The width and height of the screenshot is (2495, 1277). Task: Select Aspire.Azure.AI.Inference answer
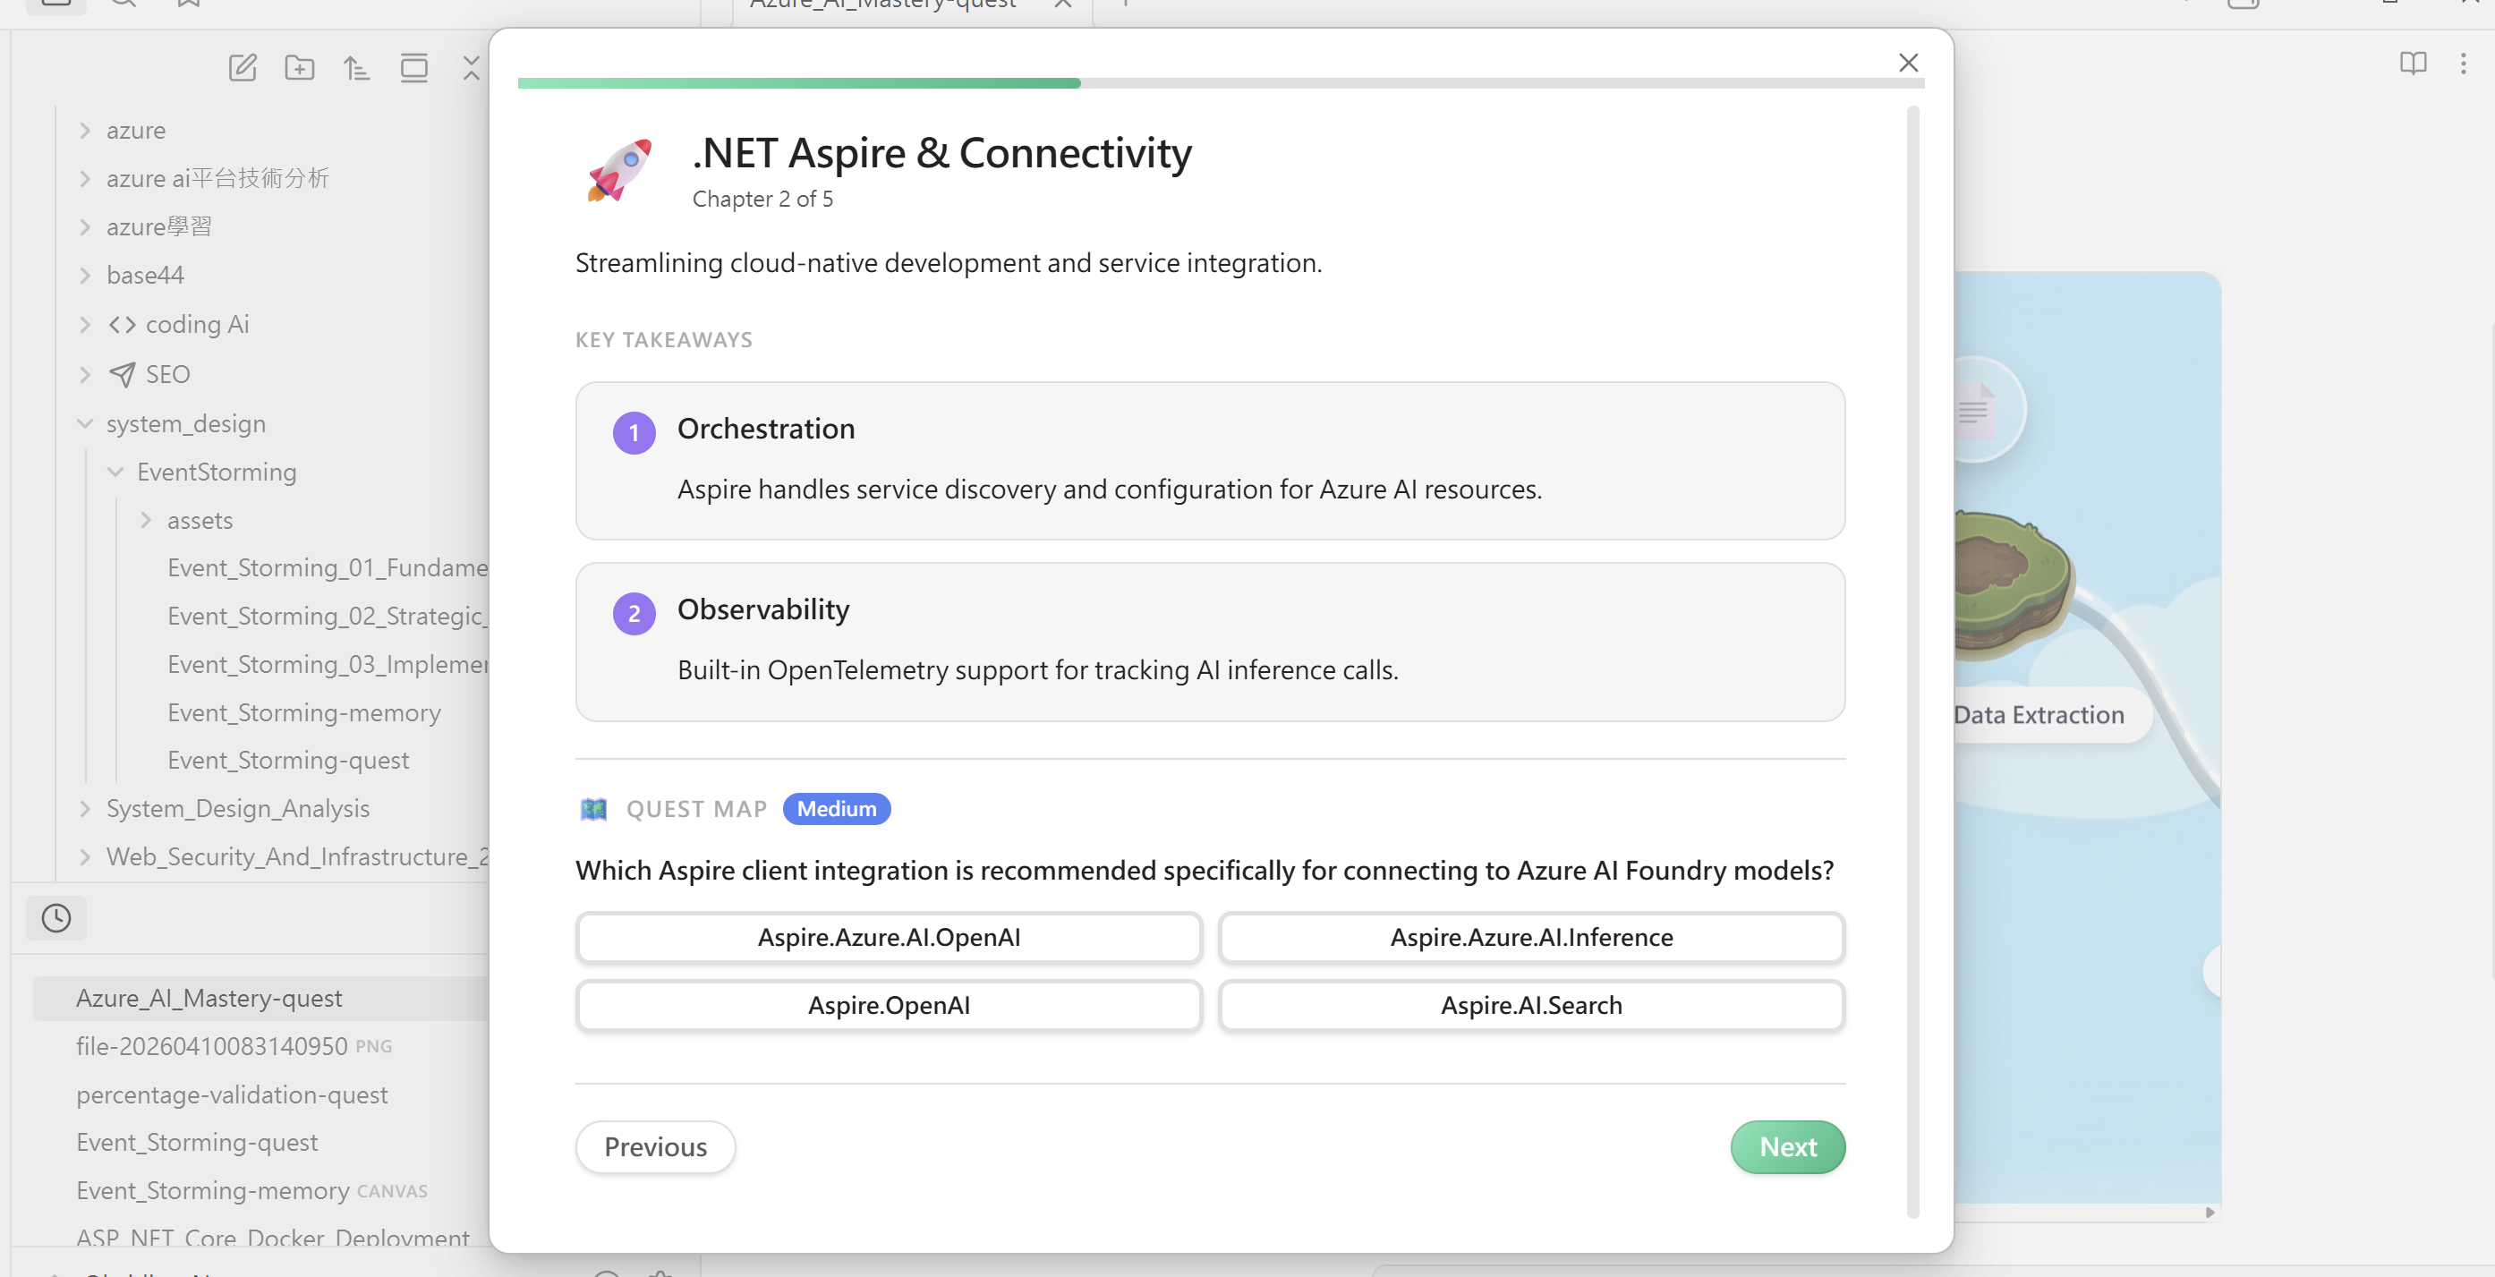tap(1531, 937)
